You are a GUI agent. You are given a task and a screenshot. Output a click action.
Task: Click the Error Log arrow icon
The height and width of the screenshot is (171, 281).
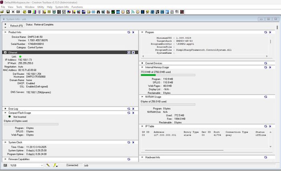pyautogui.click(x=133, y=109)
